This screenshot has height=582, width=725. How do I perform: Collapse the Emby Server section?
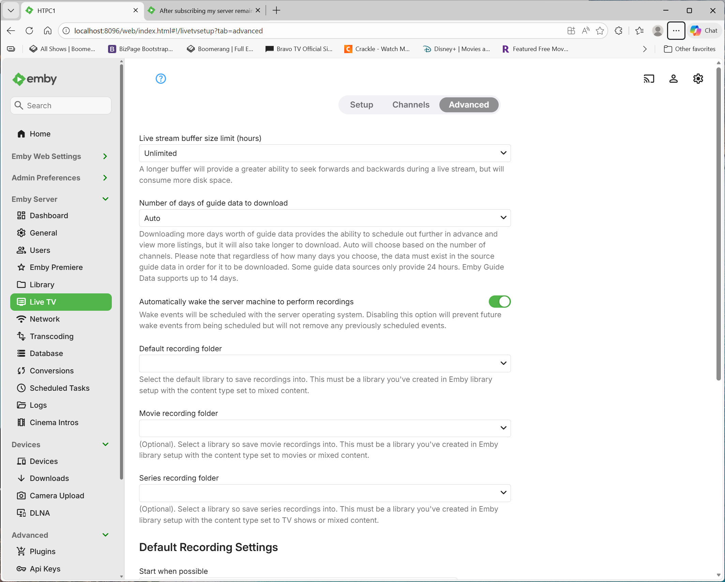click(105, 199)
